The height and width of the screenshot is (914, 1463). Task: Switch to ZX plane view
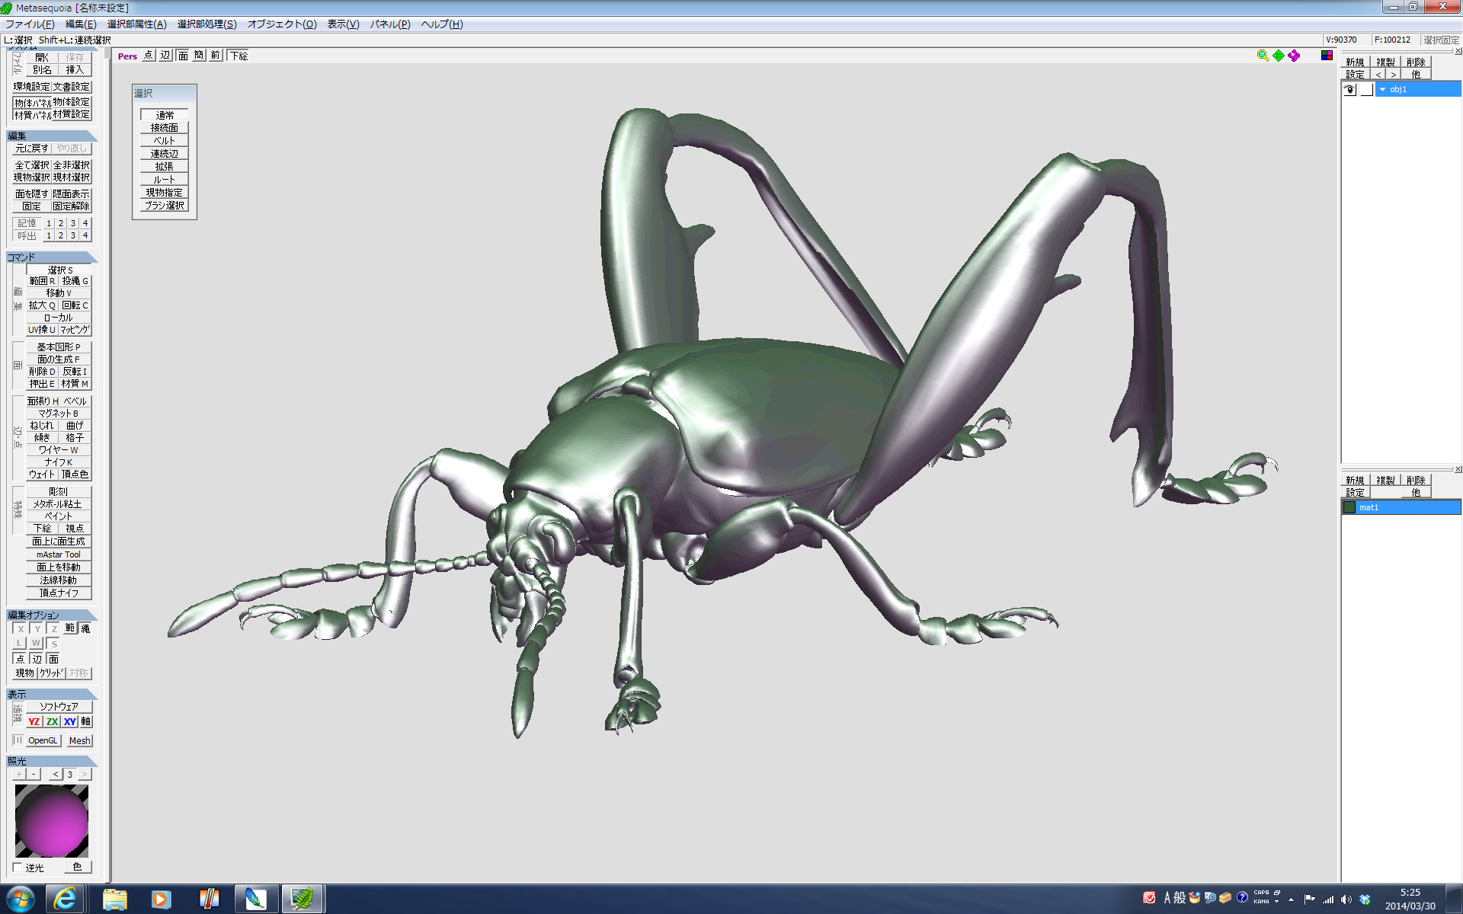tap(52, 721)
